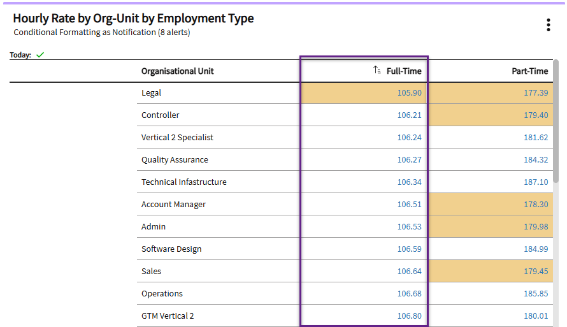567x327 pixels.
Task: Click the Full-Time value 106.68
Action: (410, 294)
